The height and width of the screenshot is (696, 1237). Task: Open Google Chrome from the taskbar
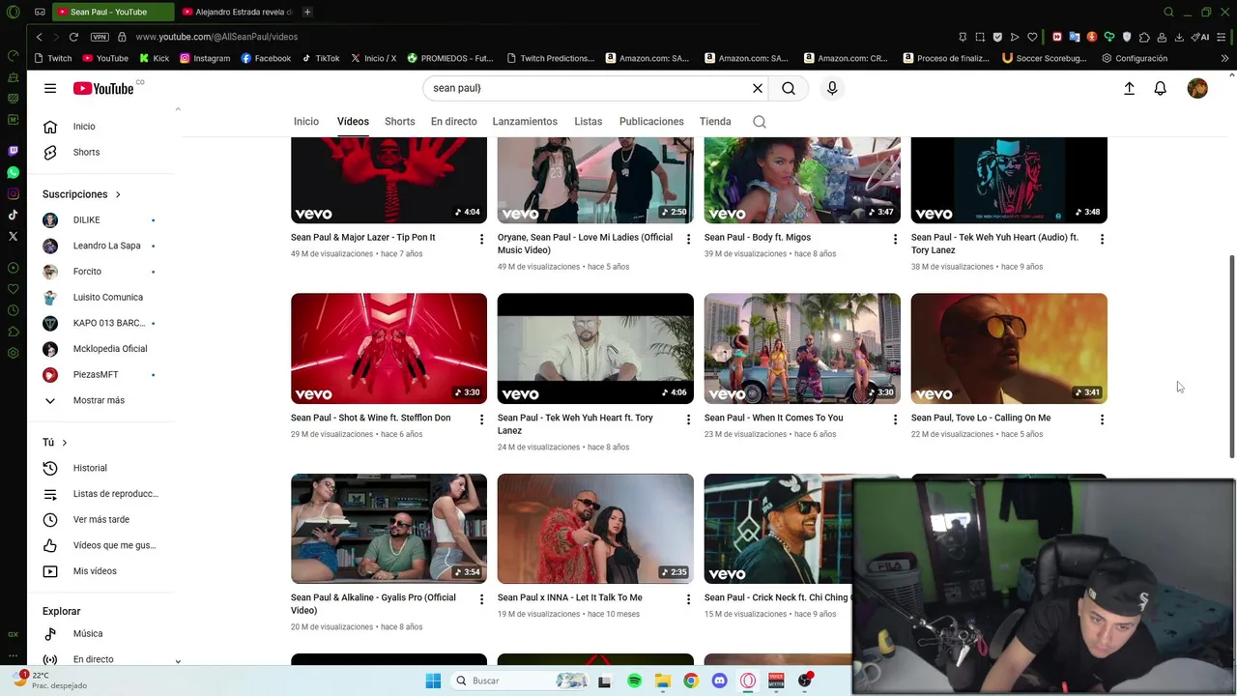[x=691, y=681]
